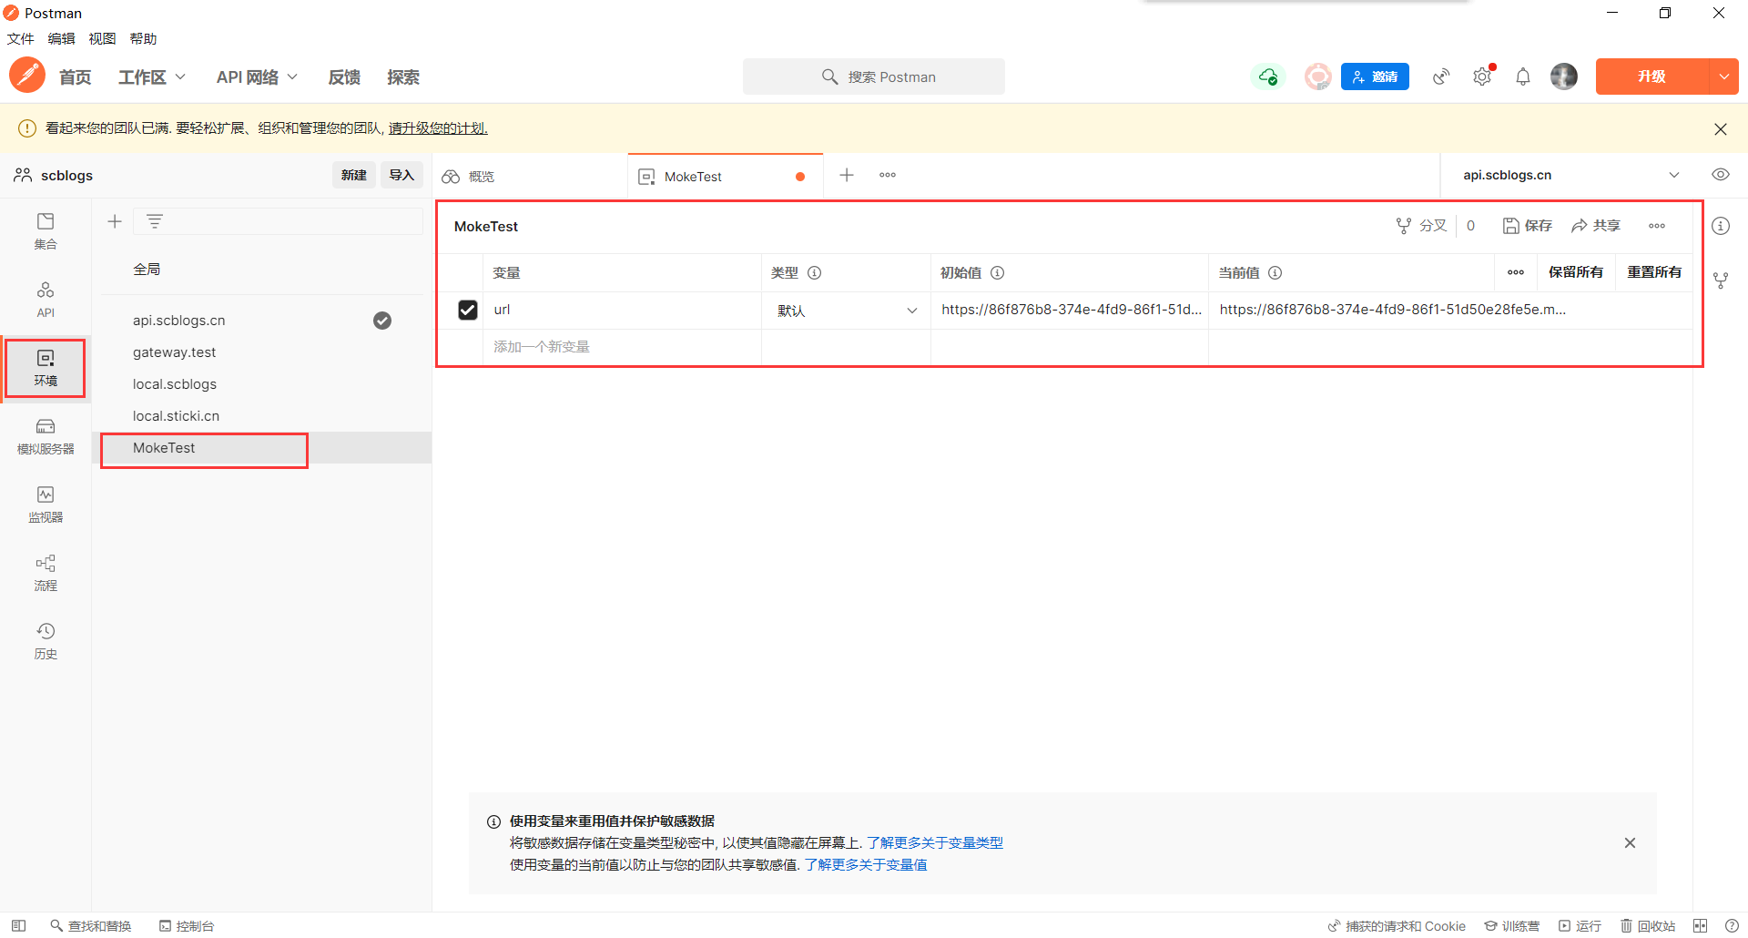Viewport: 1748px width, 938px height.
Task: Open the Help (帮助) menu
Action: point(143,38)
